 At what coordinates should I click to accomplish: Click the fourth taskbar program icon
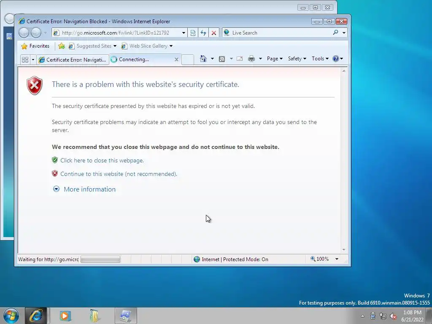(126, 316)
